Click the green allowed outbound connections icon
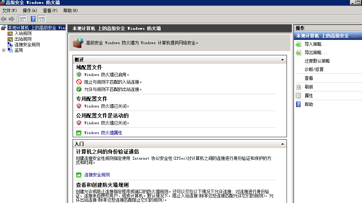Viewport: 362px width, 203px height. point(79,89)
